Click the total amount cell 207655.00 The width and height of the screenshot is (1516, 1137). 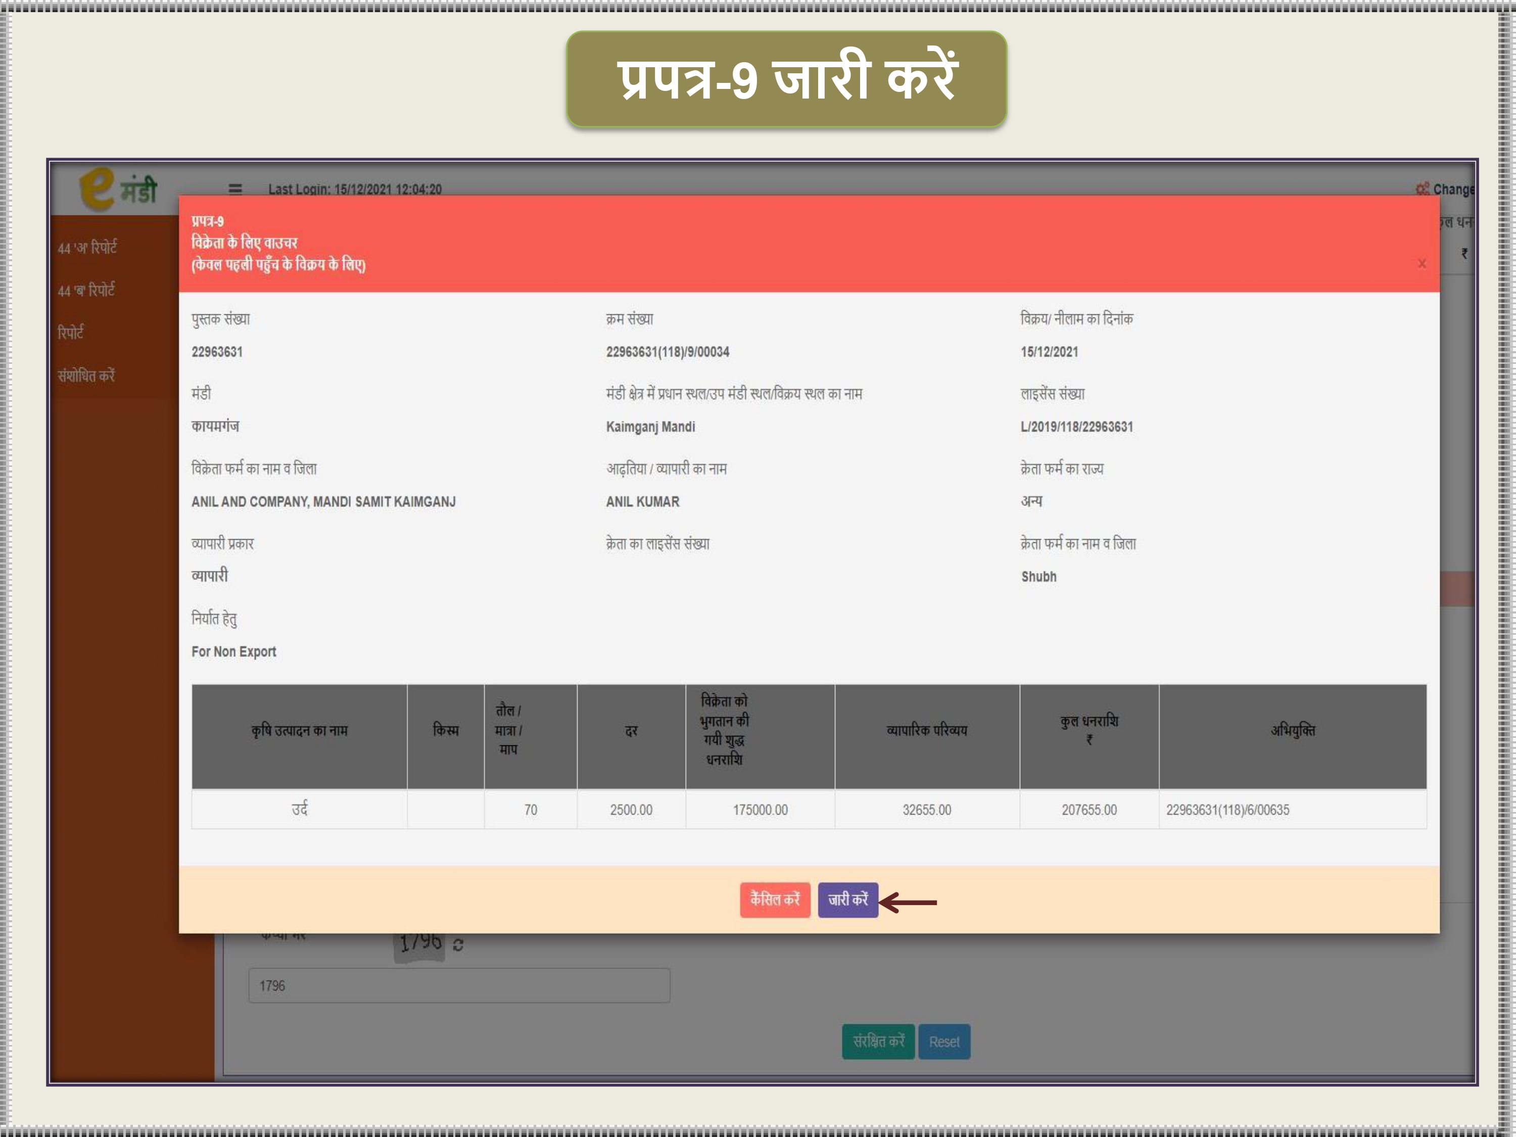(x=1089, y=810)
